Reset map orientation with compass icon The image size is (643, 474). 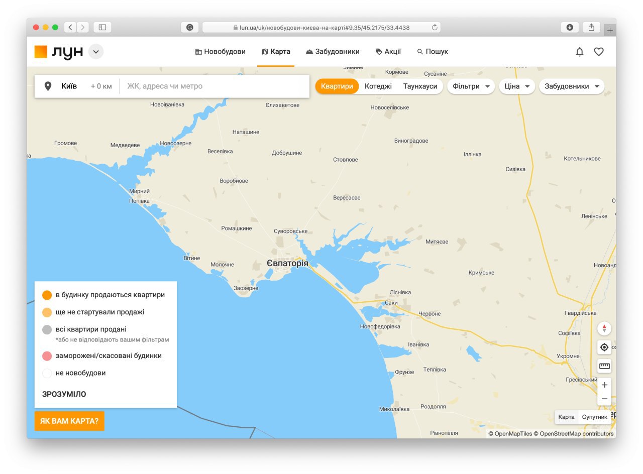(x=604, y=329)
